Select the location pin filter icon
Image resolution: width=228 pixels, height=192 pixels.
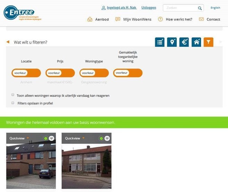[172, 42]
